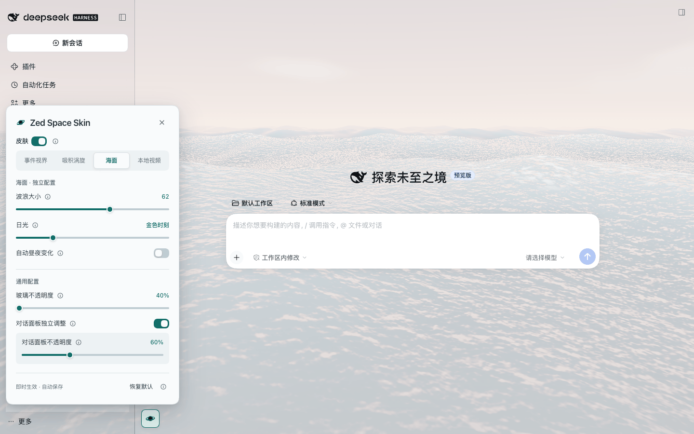Switch to the 吸积涡旋 tab
Screen dimensions: 694x434
74,161
